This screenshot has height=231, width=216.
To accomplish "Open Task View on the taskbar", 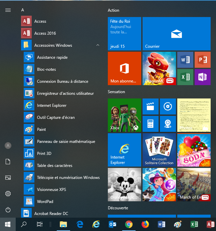I will coord(39,224).
